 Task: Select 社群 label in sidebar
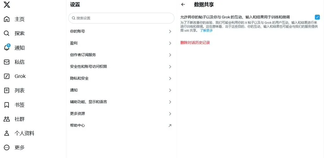(x=19, y=119)
